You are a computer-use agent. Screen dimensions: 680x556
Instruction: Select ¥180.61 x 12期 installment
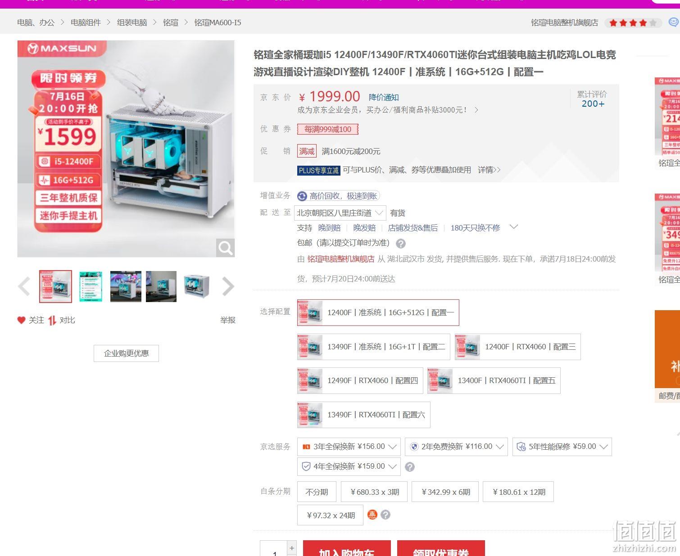[518, 492]
